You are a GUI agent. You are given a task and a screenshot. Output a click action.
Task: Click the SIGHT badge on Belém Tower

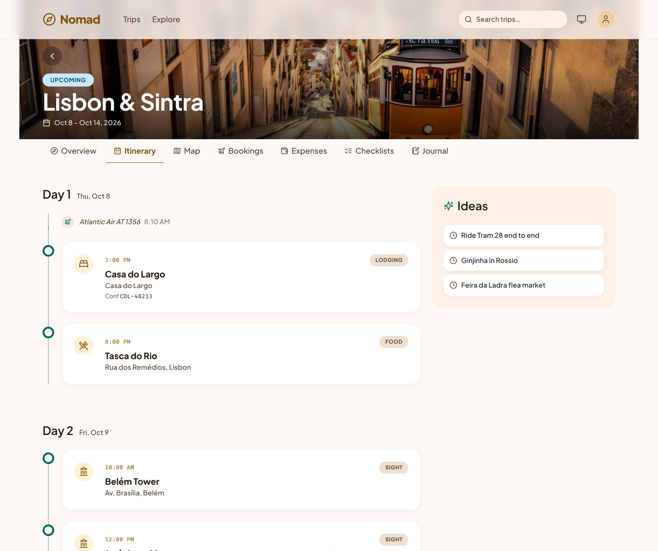pos(394,467)
